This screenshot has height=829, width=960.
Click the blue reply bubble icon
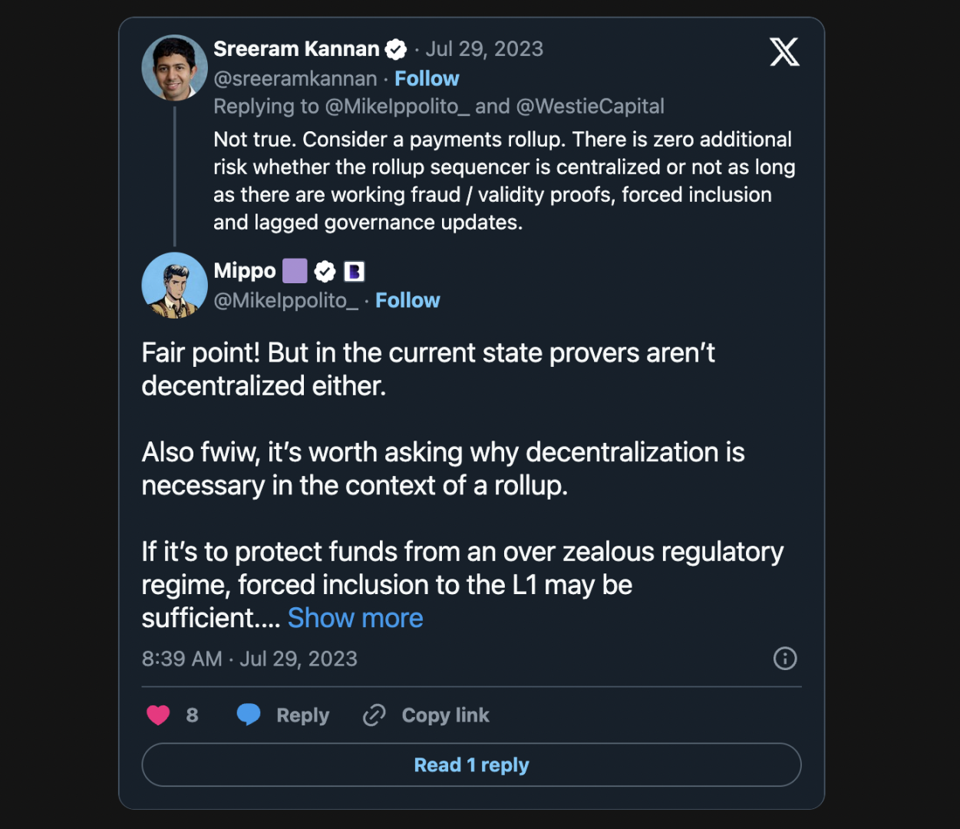click(x=249, y=715)
